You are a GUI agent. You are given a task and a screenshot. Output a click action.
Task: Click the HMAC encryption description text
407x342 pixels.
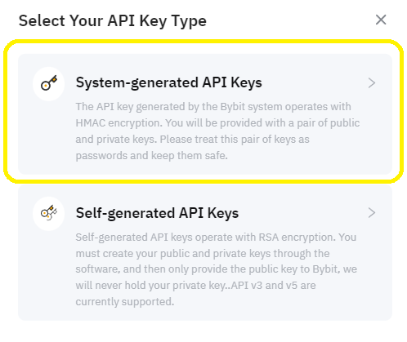coord(217,131)
